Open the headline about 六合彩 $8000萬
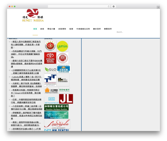This screenshot has width=167, height=141. [x=26, y=64]
